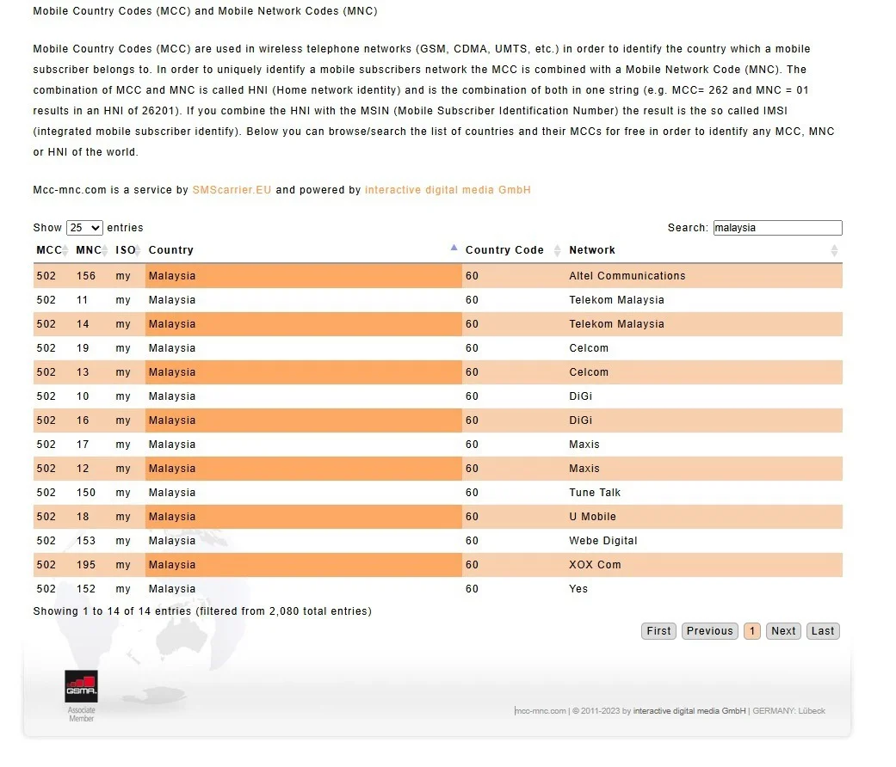Select the U Mobile network cell
The width and height of the screenshot is (896, 767).
click(704, 517)
